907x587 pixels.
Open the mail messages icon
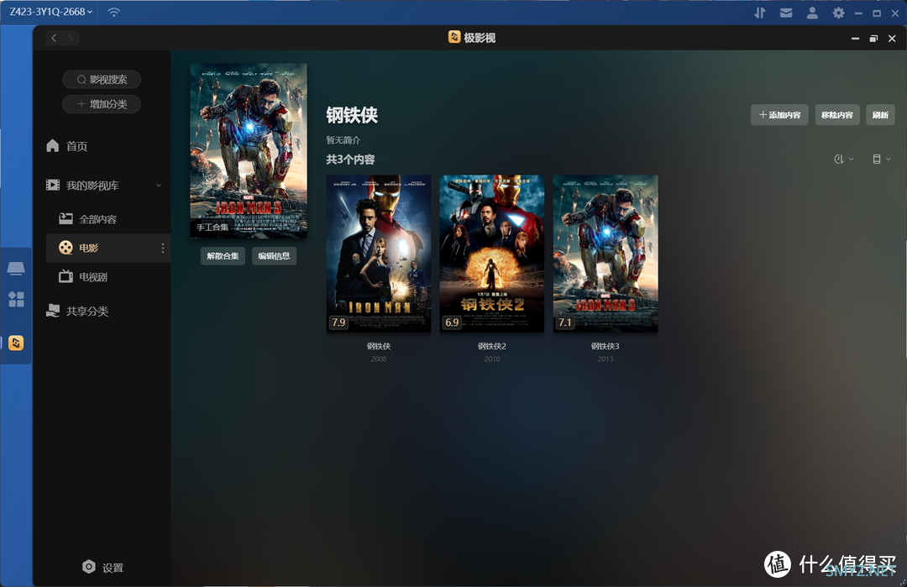[x=786, y=13]
